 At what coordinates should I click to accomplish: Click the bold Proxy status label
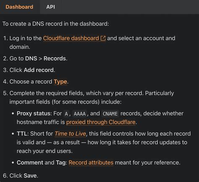click(x=34, y=113)
